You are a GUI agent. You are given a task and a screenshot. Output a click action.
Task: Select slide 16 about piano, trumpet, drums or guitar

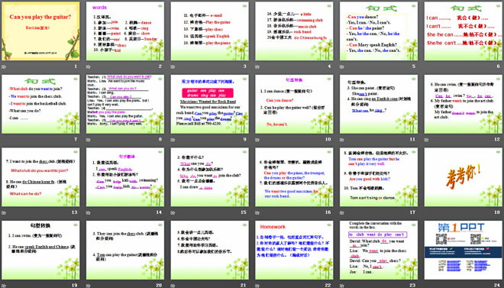[294, 177]
